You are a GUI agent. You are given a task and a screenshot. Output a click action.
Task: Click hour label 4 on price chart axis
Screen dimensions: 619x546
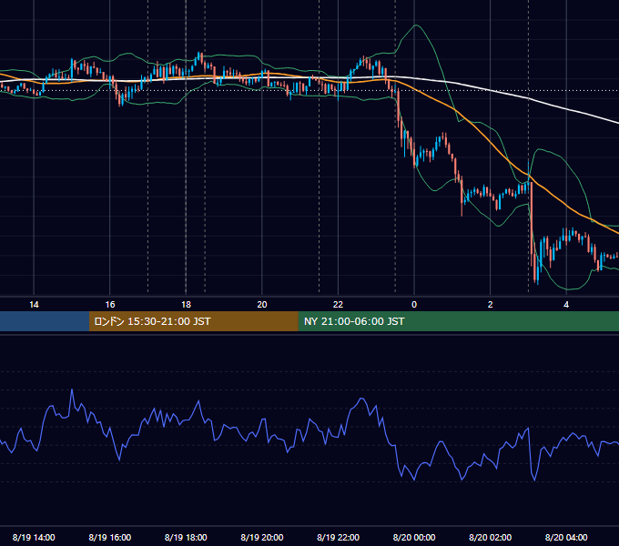566,305
